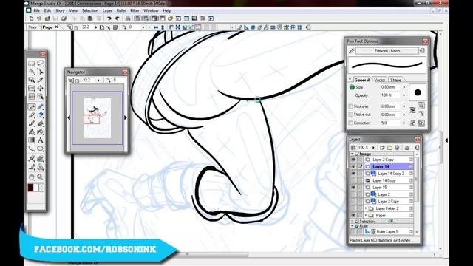Enable the Stroke-in checkbox
Screen dimensions: 473x266
[x=350, y=106]
